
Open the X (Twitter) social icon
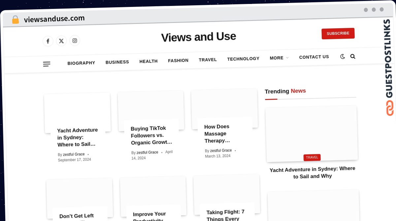(x=61, y=41)
